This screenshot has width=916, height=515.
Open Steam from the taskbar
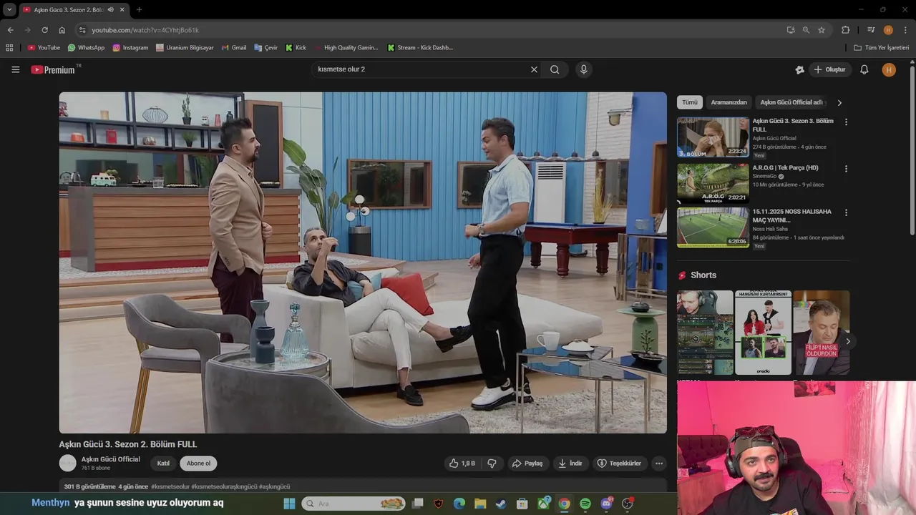click(501, 504)
